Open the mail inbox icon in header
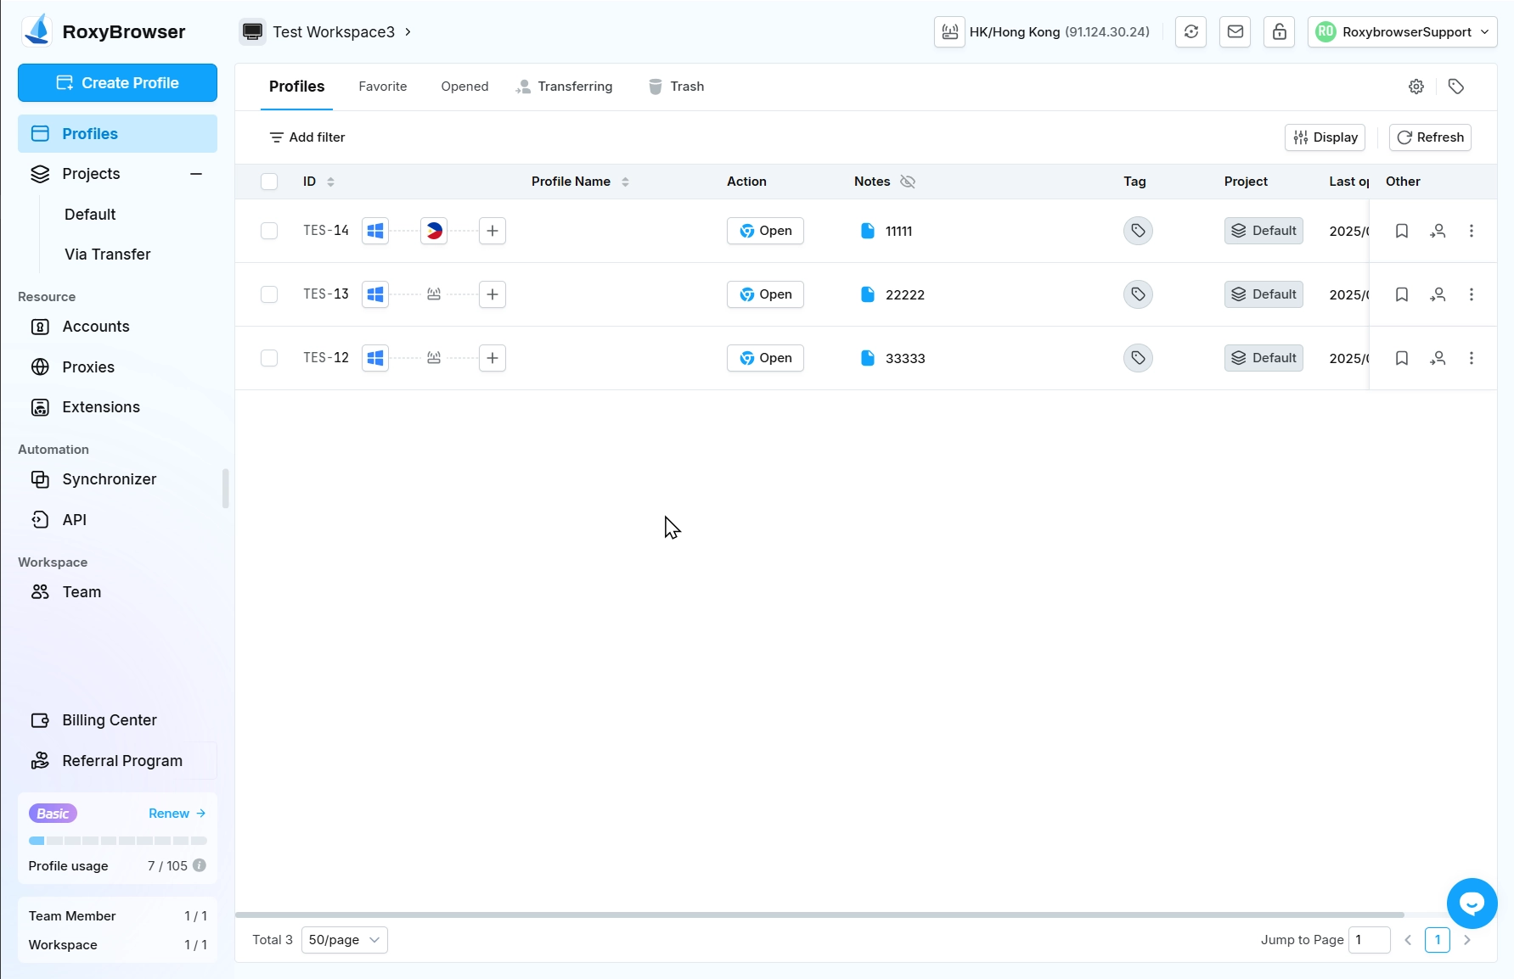This screenshot has height=979, width=1514. click(x=1235, y=32)
